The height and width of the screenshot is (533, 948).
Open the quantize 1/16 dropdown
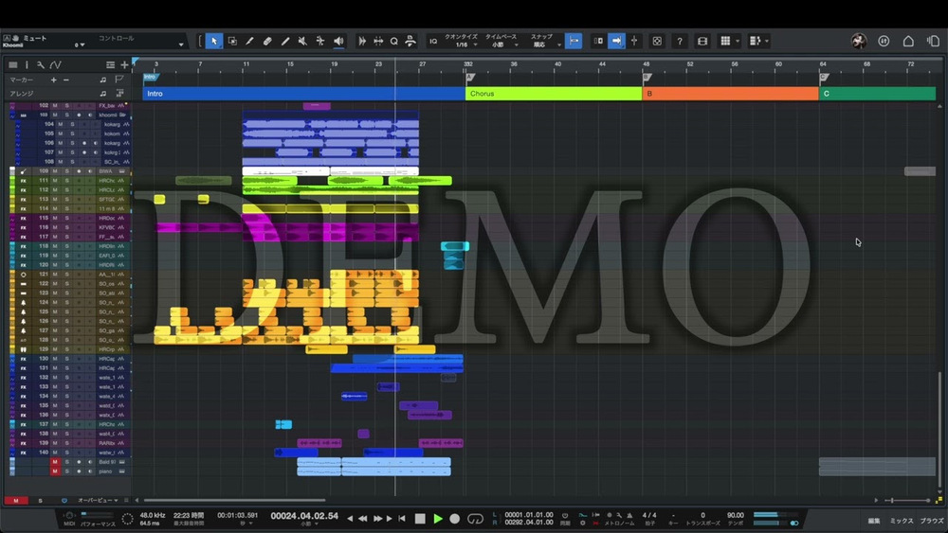461,44
